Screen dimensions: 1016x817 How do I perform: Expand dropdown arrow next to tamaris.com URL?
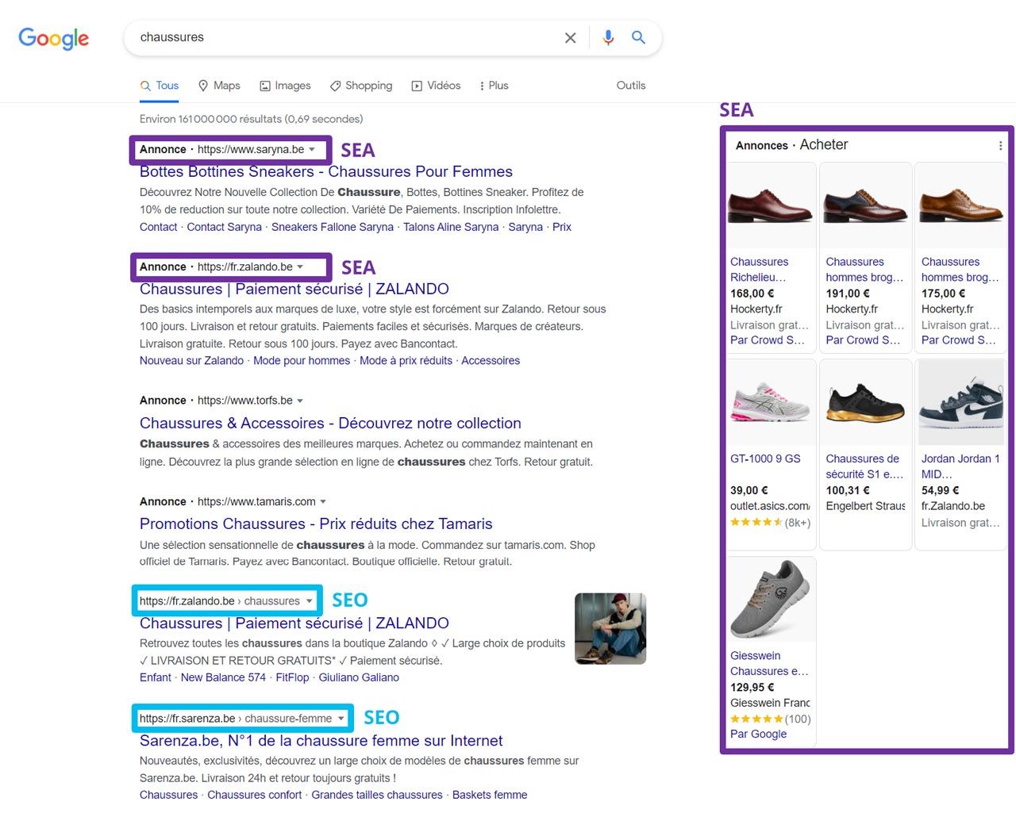tap(323, 501)
